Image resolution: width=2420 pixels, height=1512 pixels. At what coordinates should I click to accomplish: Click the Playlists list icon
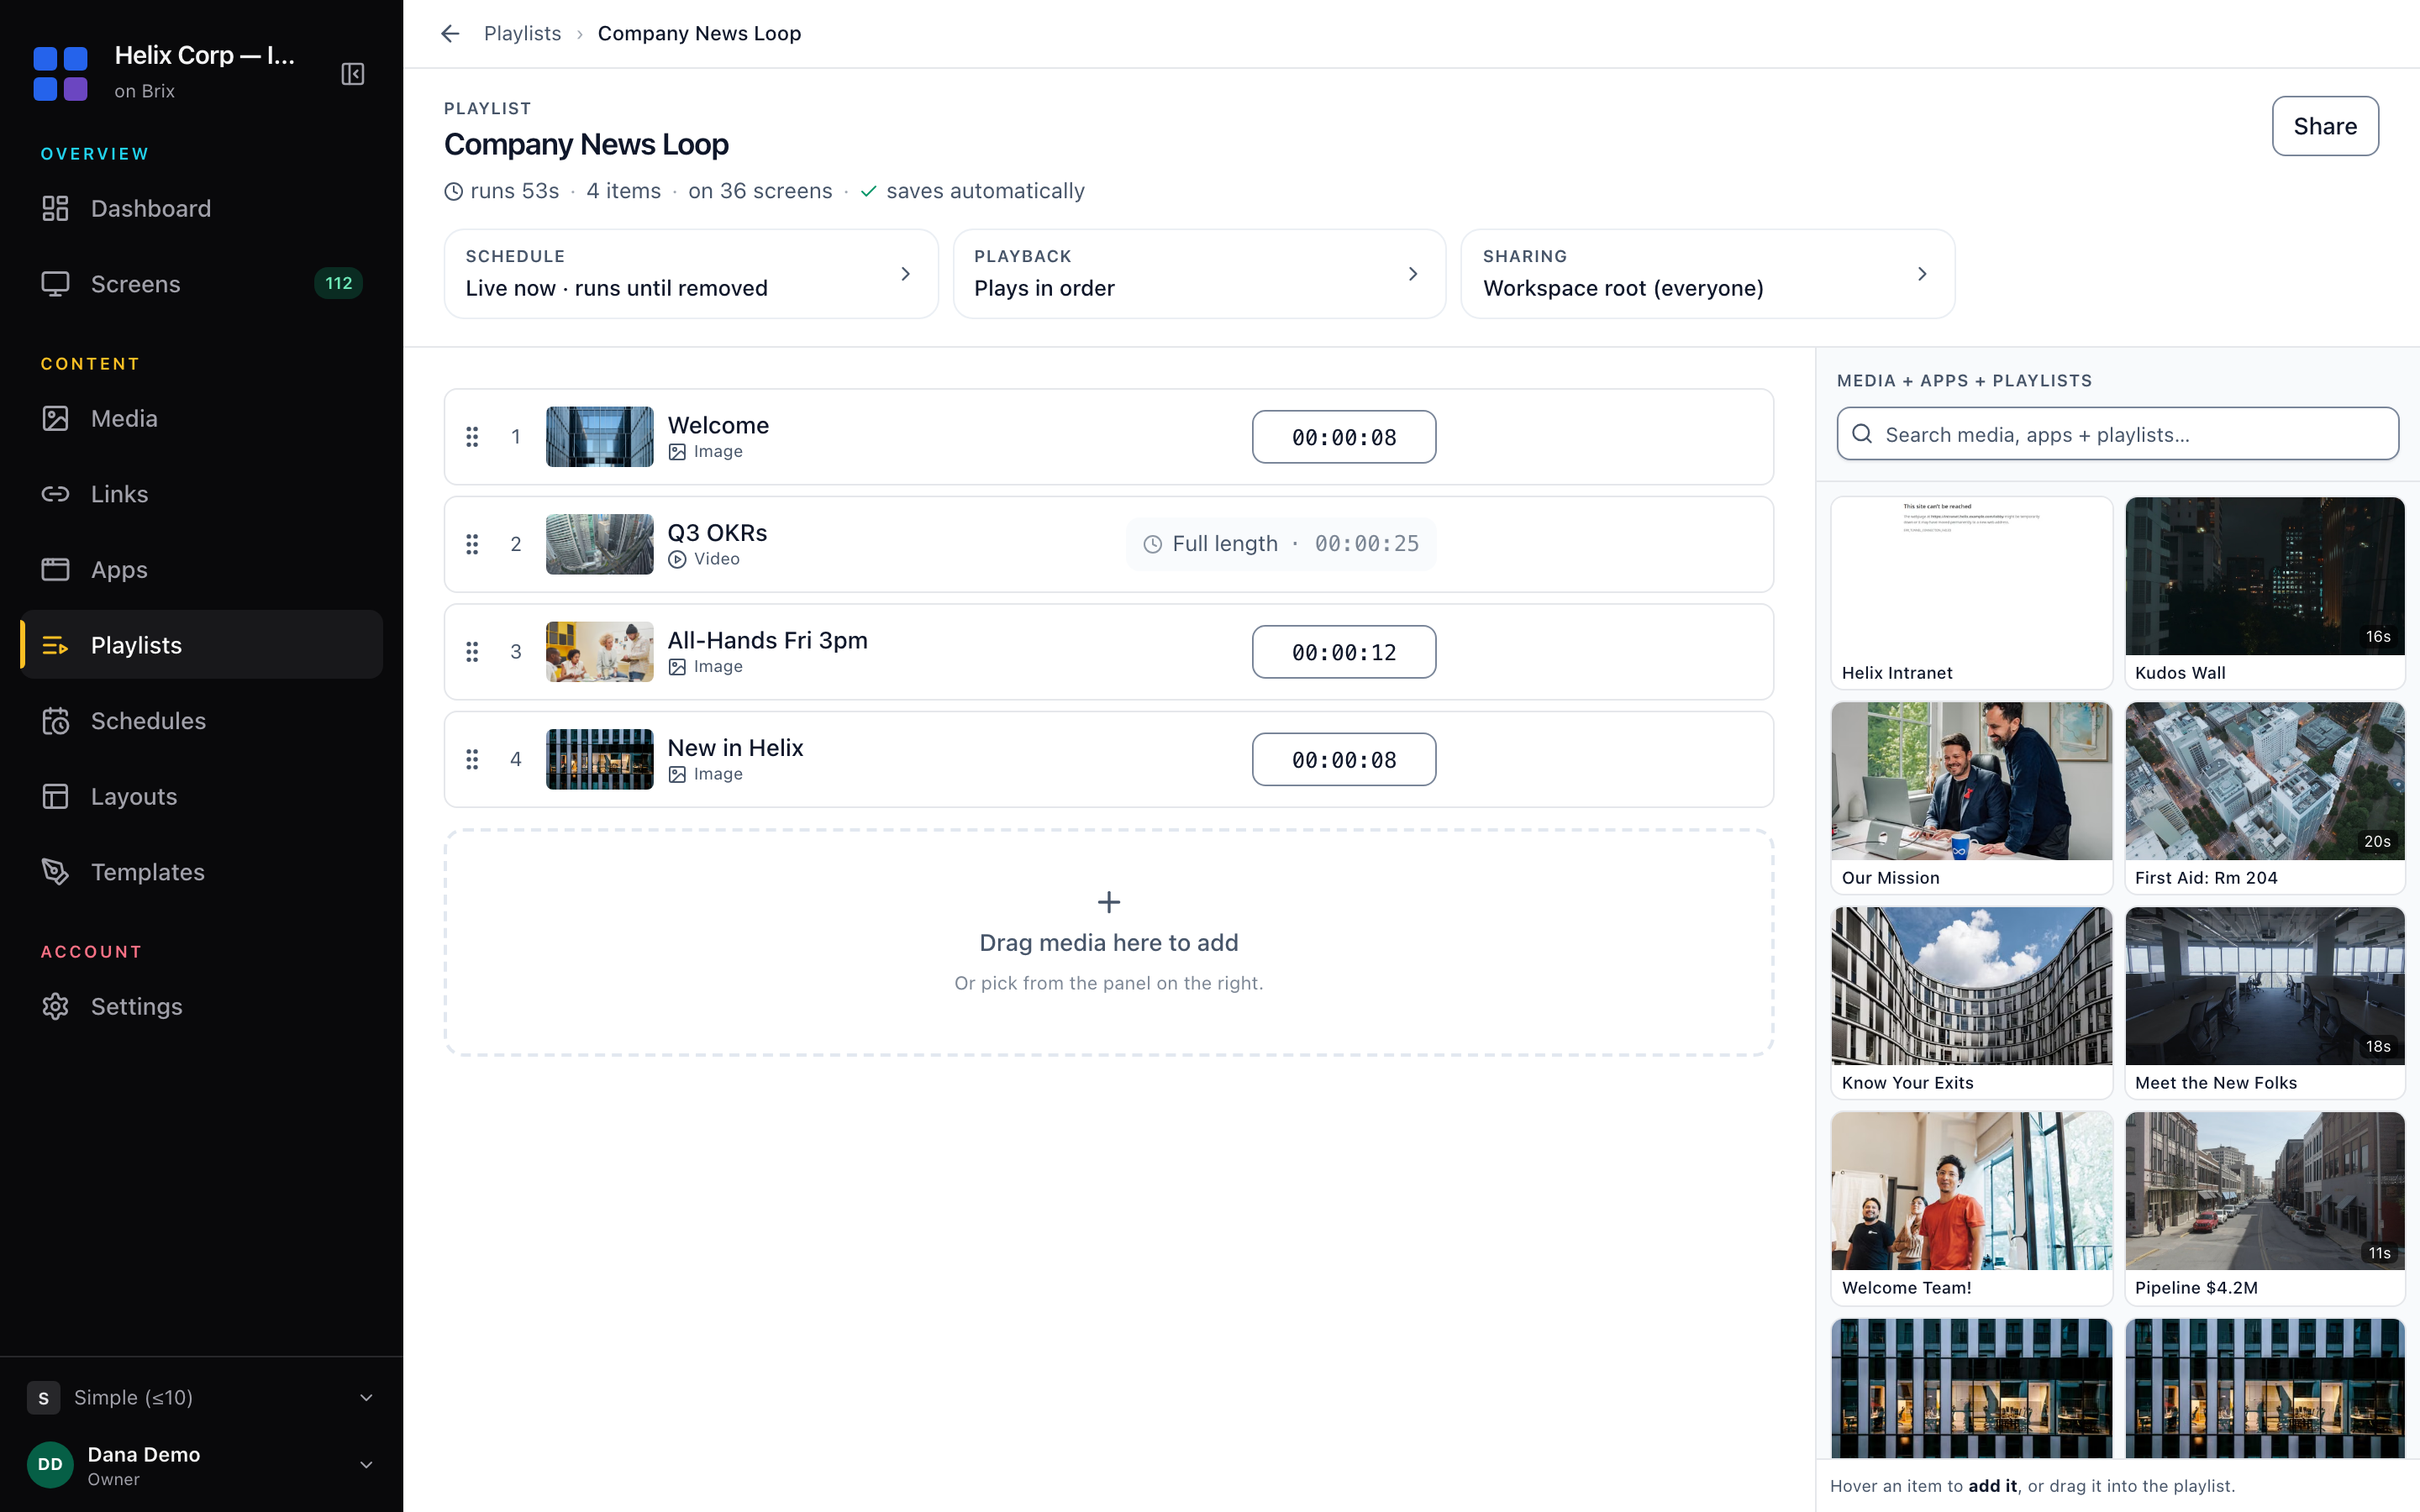click(x=55, y=645)
